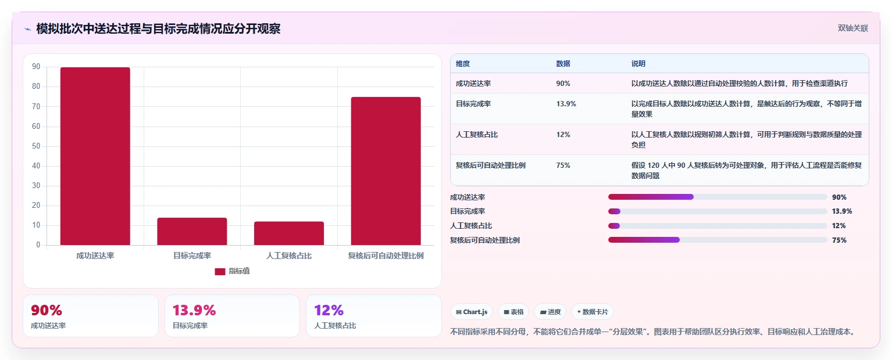Click the panel title 模拟批次中送达过程与目标完成情况应分开观察
This screenshot has height=360, width=892.
click(158, 29)
